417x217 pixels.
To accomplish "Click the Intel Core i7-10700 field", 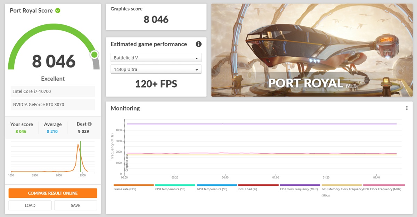I will pos(53,91).
